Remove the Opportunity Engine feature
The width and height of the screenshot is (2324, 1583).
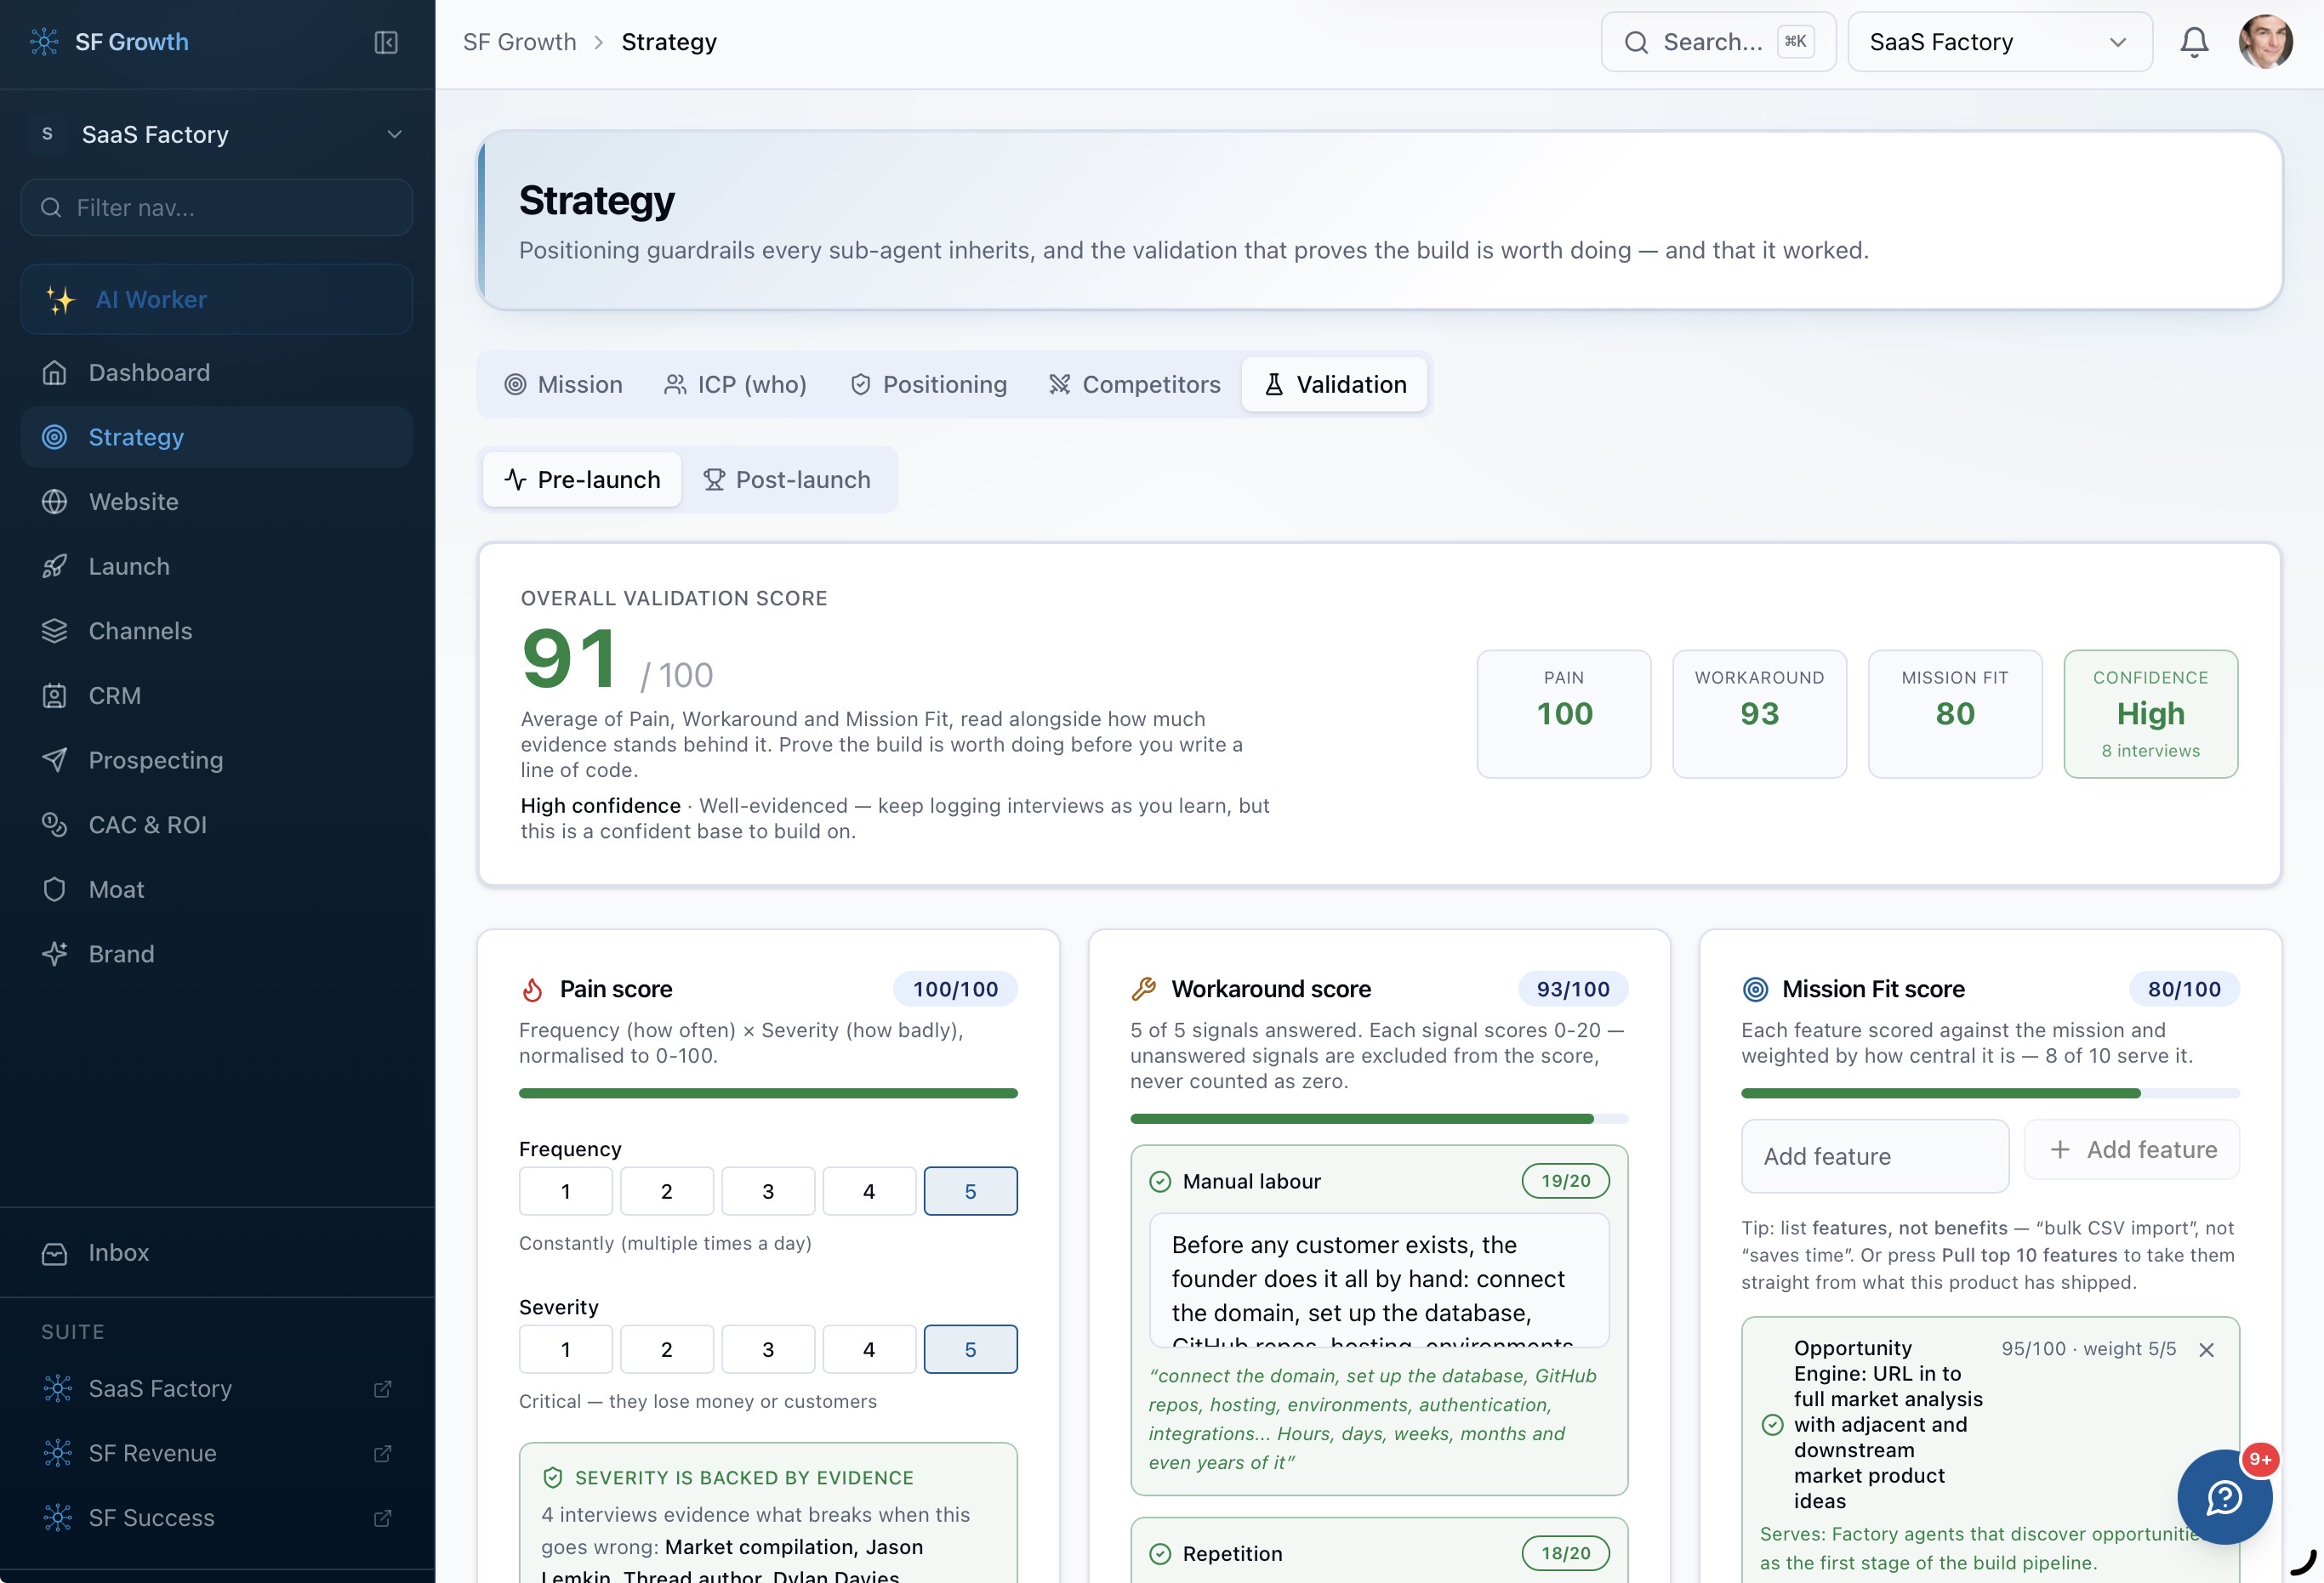tap(2206, 1350)
